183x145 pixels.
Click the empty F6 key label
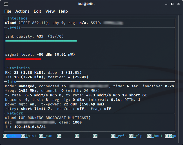click(x=95, y=136)
